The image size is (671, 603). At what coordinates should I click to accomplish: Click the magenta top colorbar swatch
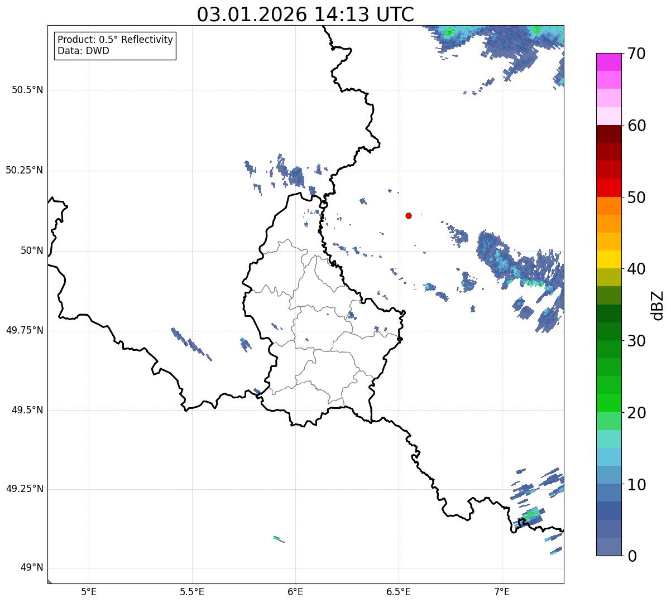coord(609,62)
